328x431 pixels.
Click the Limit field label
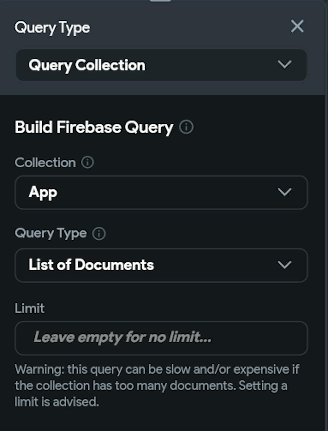tap(30, 308)
